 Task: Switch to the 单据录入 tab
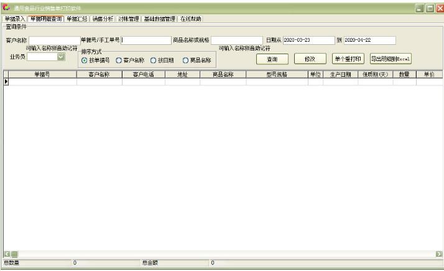tap(15, 19)
